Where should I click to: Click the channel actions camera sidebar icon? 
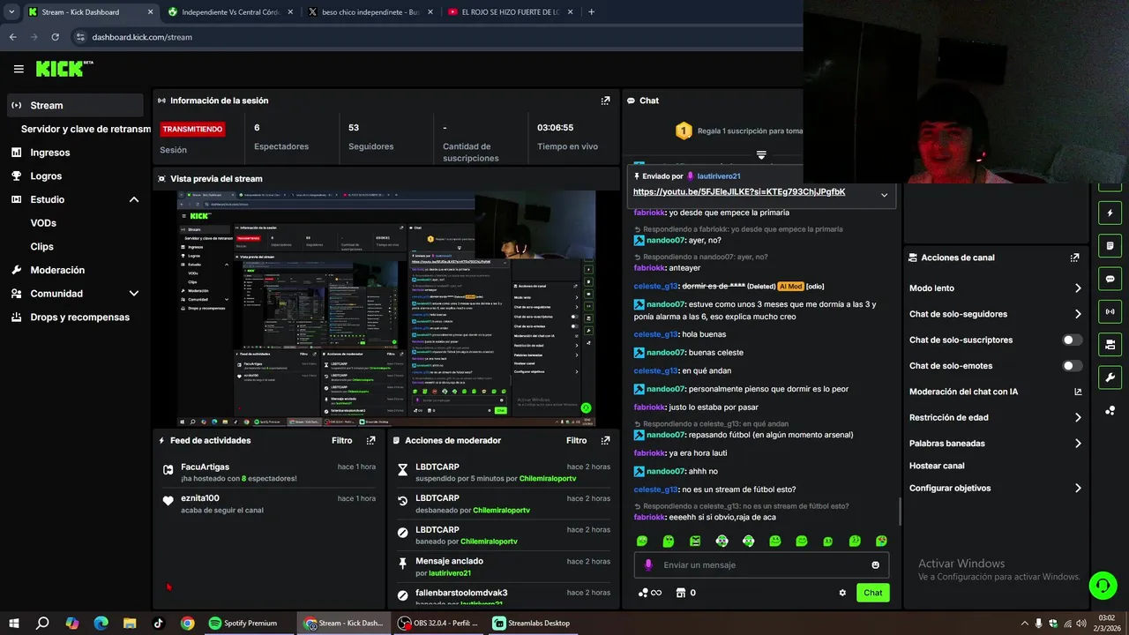point(1110,344)
